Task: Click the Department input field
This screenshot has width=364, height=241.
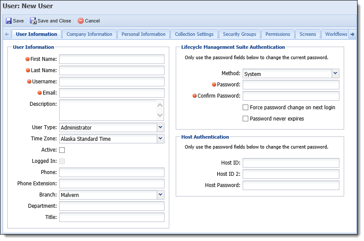Action: click(x=112, y=206)
